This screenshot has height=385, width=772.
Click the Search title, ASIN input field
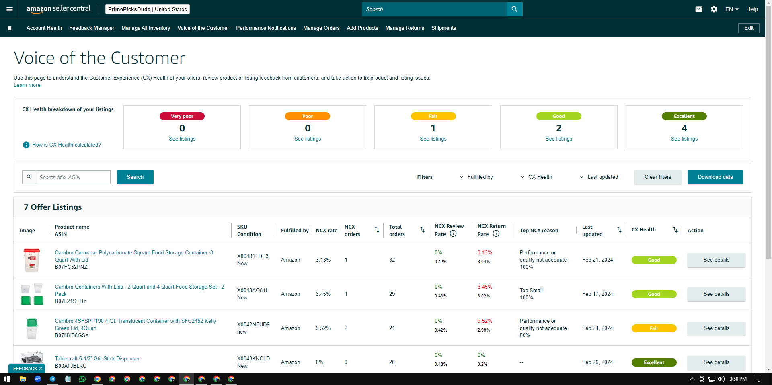(x=73, y=177)
